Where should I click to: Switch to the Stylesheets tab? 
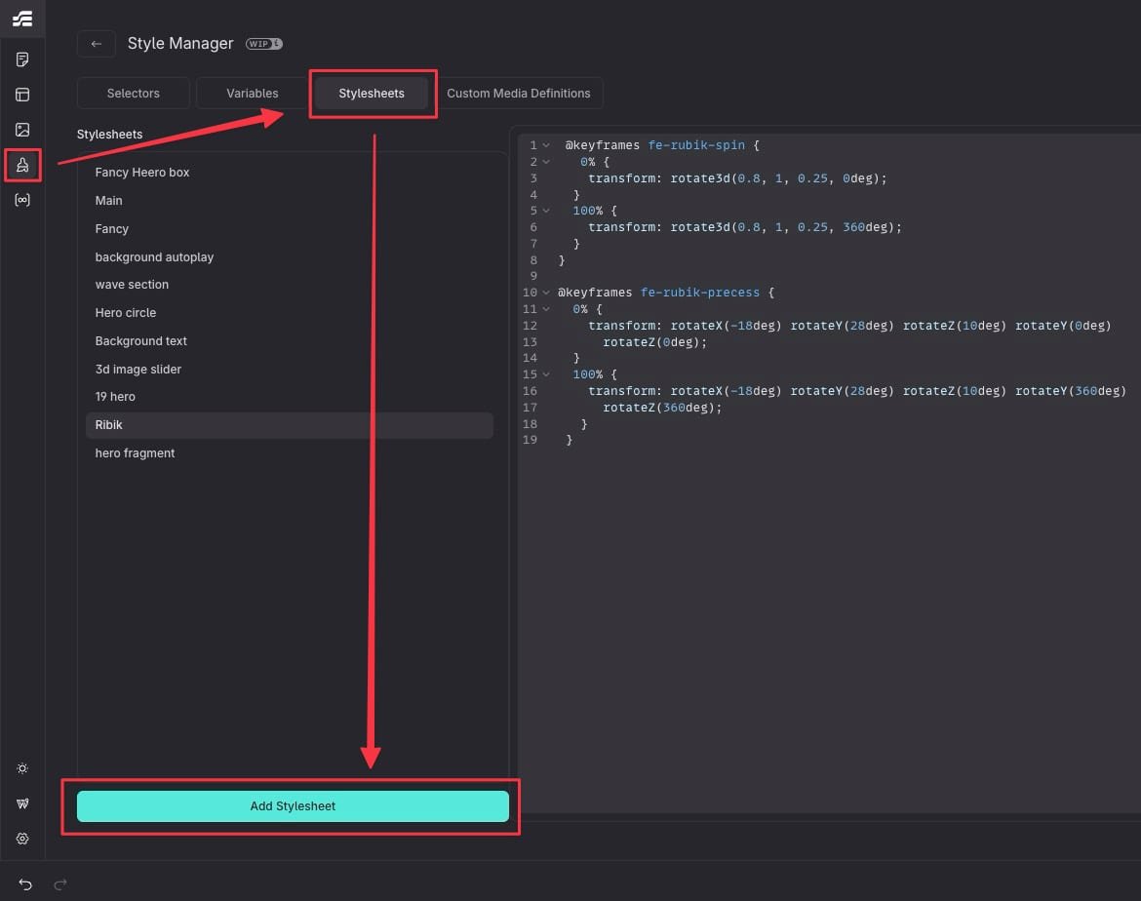pyautogui.click(x=372, y=94)
